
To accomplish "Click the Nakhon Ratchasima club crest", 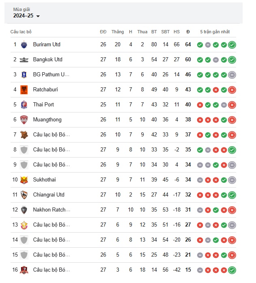I will (x=24, y=210).
